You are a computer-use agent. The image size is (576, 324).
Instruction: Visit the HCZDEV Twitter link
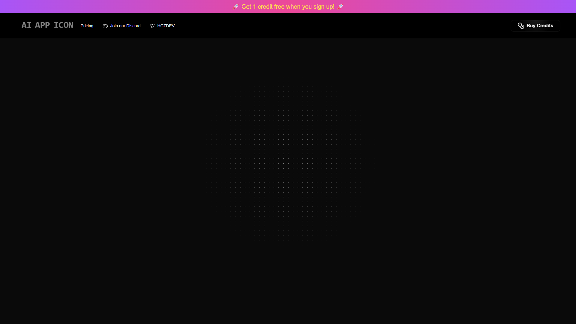[162, 26]
